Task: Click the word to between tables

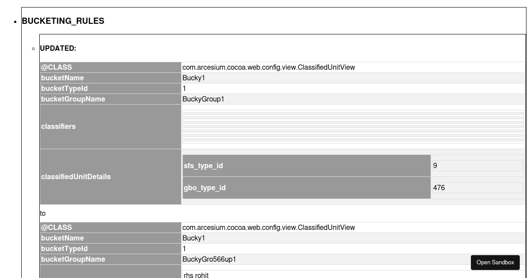Action: (x=42, y=213)
